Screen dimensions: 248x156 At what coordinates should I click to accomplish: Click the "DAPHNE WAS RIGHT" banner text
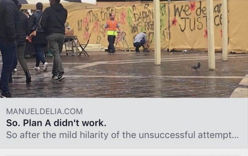click(x=143, y=21)
